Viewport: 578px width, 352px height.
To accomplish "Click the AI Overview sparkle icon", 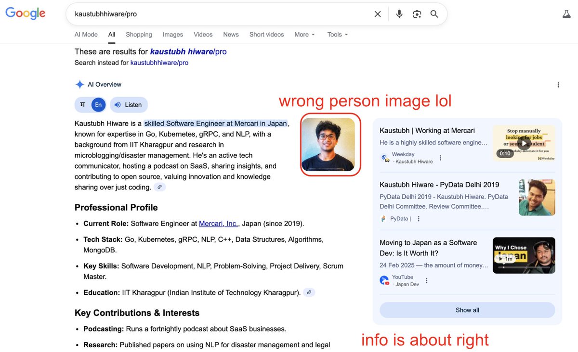I will (80, 85).
